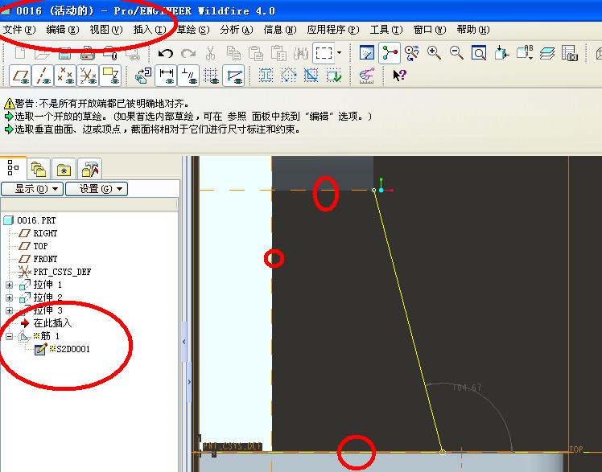Open the saved view list dropdown
The width and height of the screenshot is (602, 472).
pos(524,53)
